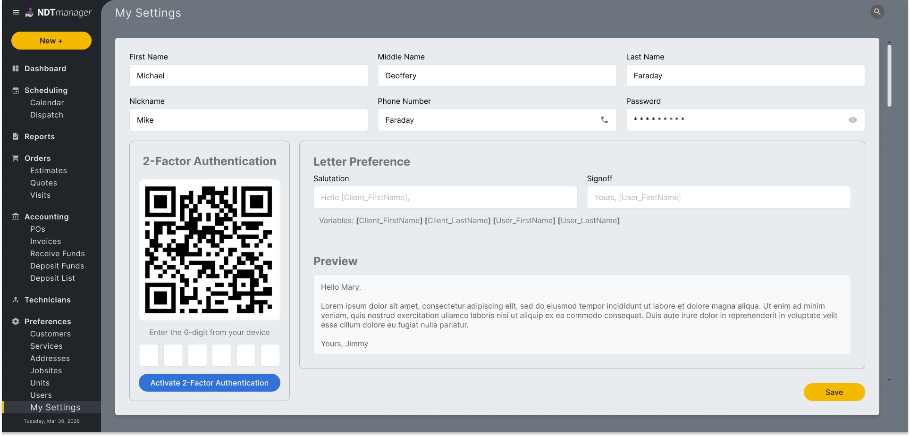Select POs in sidebar
The height and width of the screenshot is (436, 910).
click(38, 229)
